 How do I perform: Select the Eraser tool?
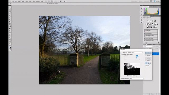[10, 27]
